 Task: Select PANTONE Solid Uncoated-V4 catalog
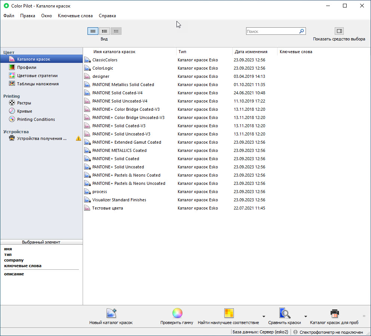pos(227,101)
